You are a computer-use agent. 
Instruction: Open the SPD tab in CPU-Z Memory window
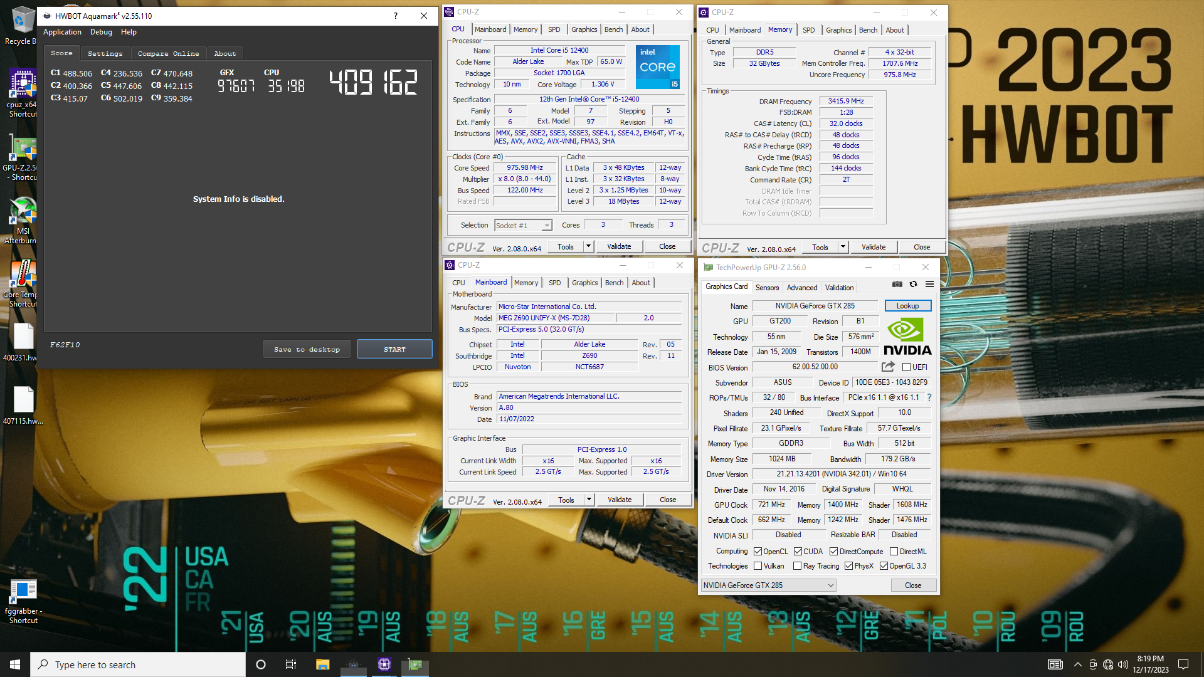(809, 30)
